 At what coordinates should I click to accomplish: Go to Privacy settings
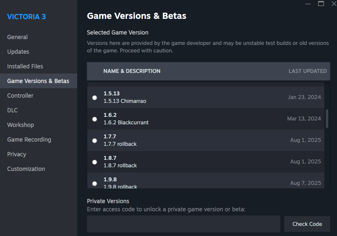[38, 154]
